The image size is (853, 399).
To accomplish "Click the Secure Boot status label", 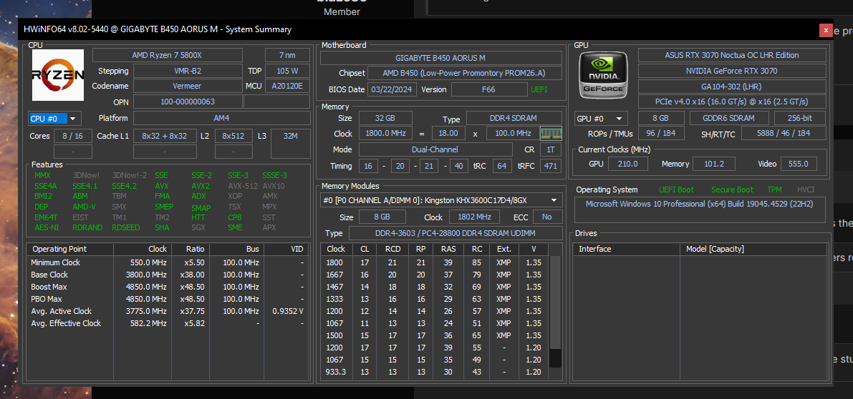I will click(732, 189).
